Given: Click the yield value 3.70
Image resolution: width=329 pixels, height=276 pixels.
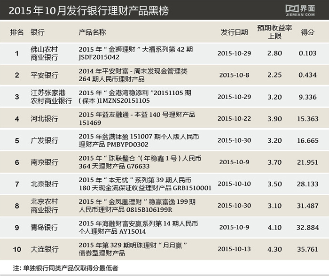Looking at the screenshot, I should click(274, 162).
